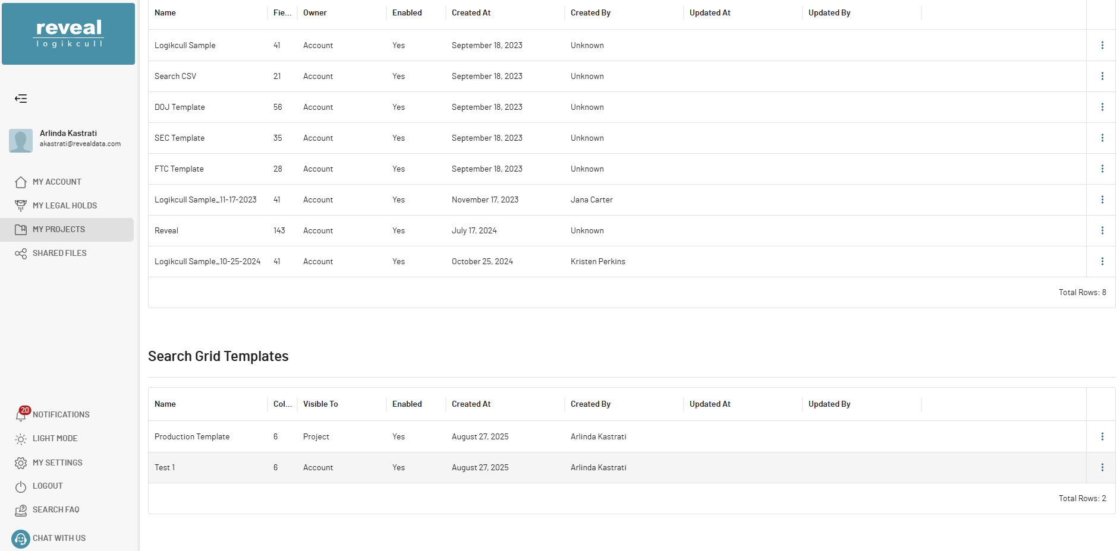1117x551 pixels.
Task: Select the Reveal template name cell
Action: (x=166, y=230)
